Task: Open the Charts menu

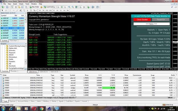Action: pos(21,4)
